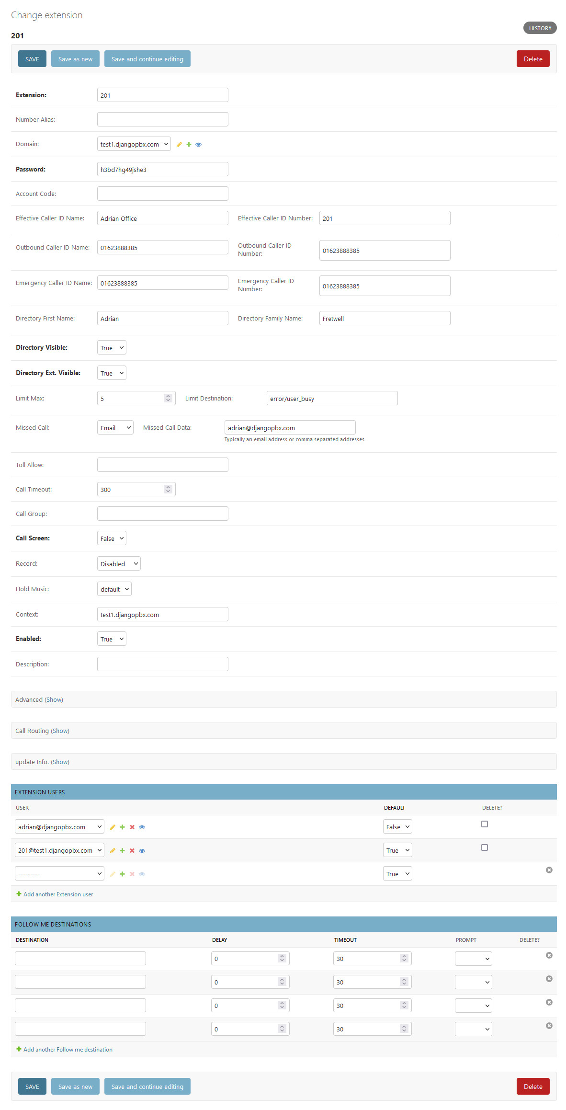Screen dimensions: 566x1110
Task: Remove the empty Extension user row
Action: 549,870
